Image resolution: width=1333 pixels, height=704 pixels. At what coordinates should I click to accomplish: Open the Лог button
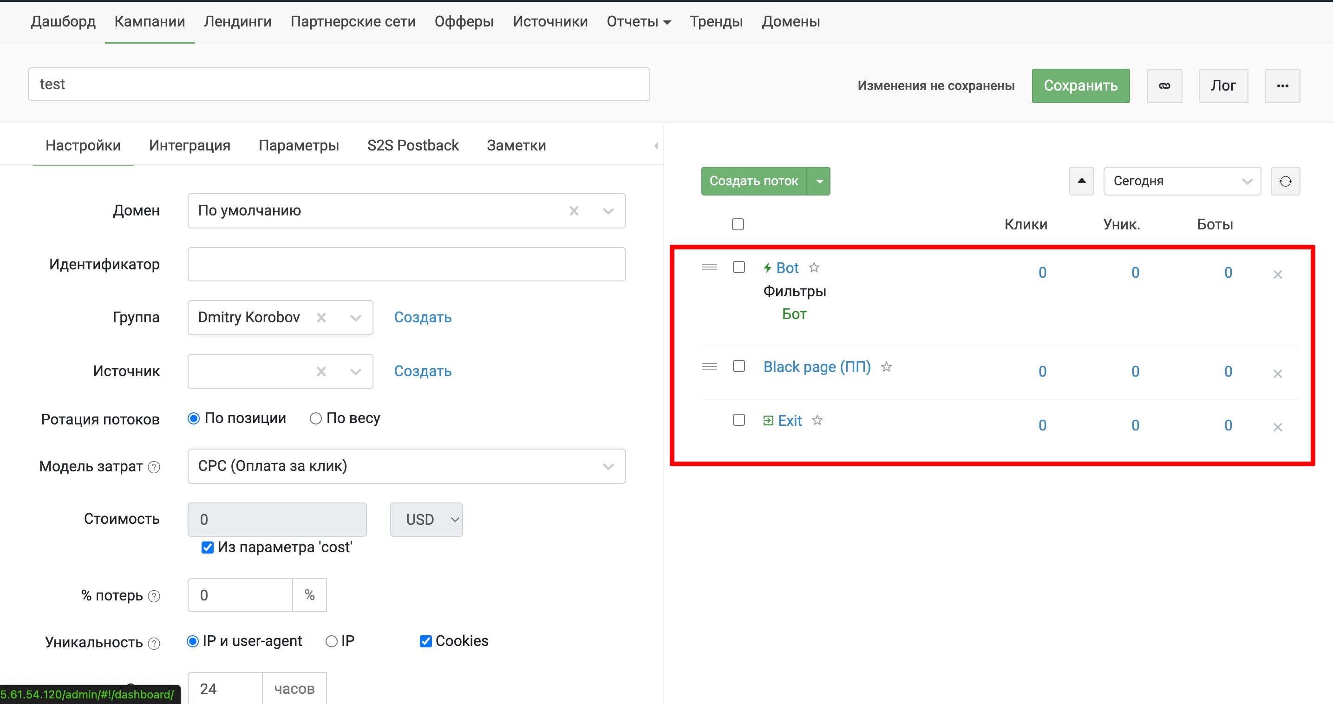[1223, 86]
